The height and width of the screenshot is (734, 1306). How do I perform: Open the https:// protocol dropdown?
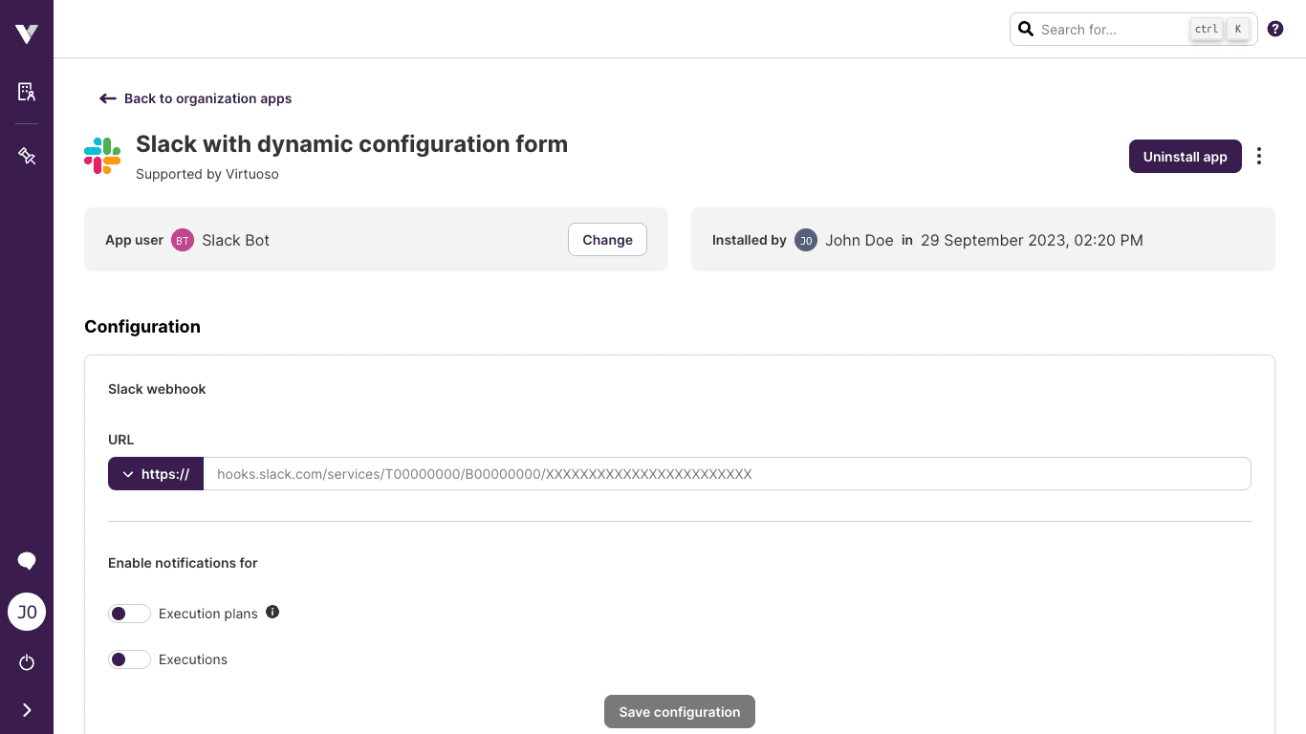click(155, 474)
